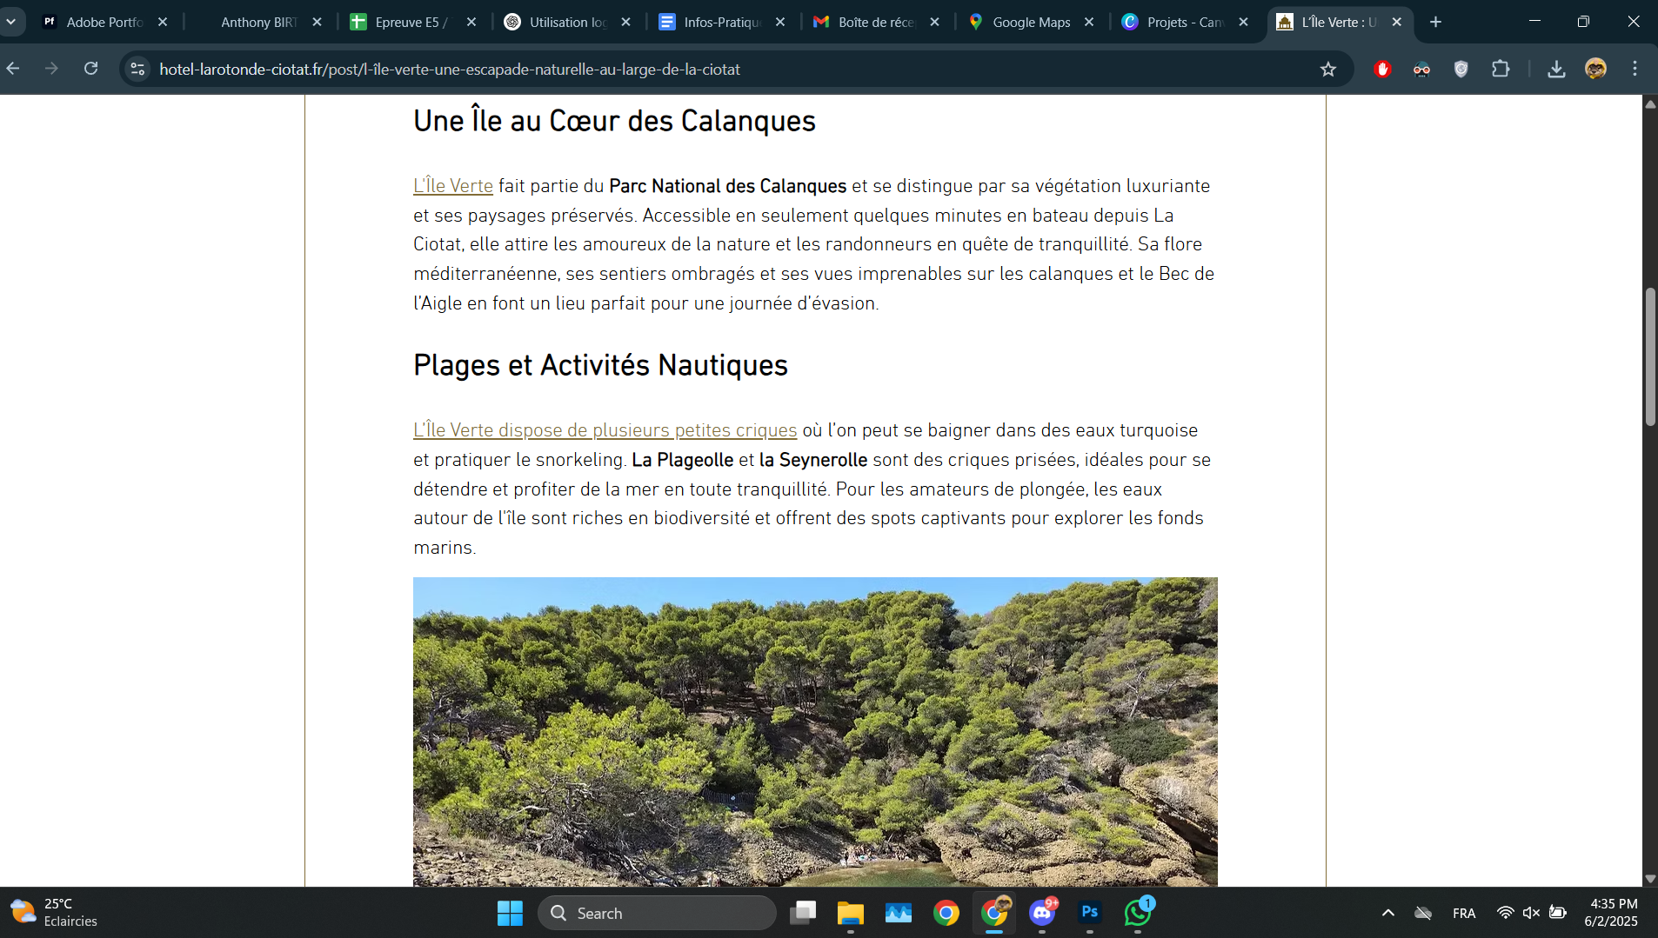Open the Chrome profile avatar
The image size is (1658, 938).
click(1595, 70)
